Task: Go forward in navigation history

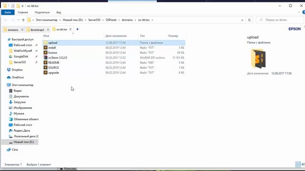Action: click(x=13, y=20)
